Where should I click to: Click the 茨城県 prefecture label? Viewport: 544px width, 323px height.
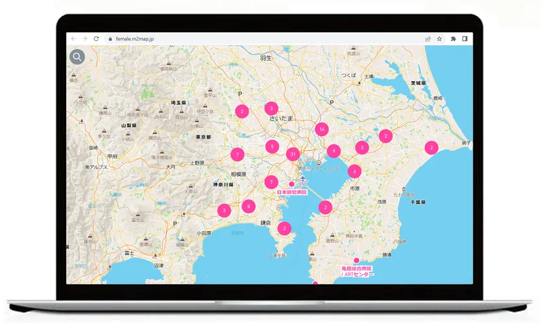[x=418, y=83]
